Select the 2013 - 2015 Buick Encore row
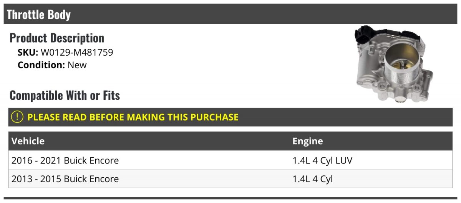 point(230,178)
